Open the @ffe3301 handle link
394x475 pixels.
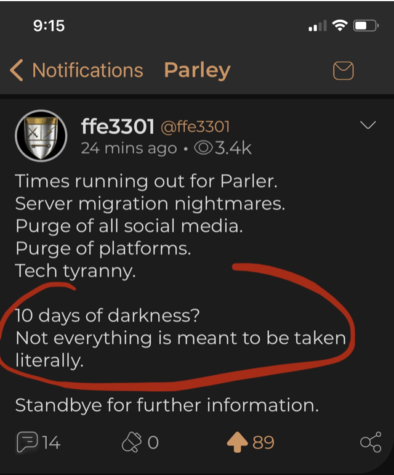point(195,127)
